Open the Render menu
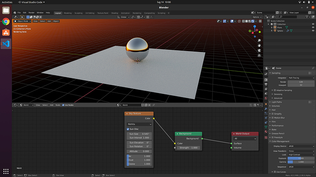The height and width of the screenshot is (177, 316). [x=32, y=13]
